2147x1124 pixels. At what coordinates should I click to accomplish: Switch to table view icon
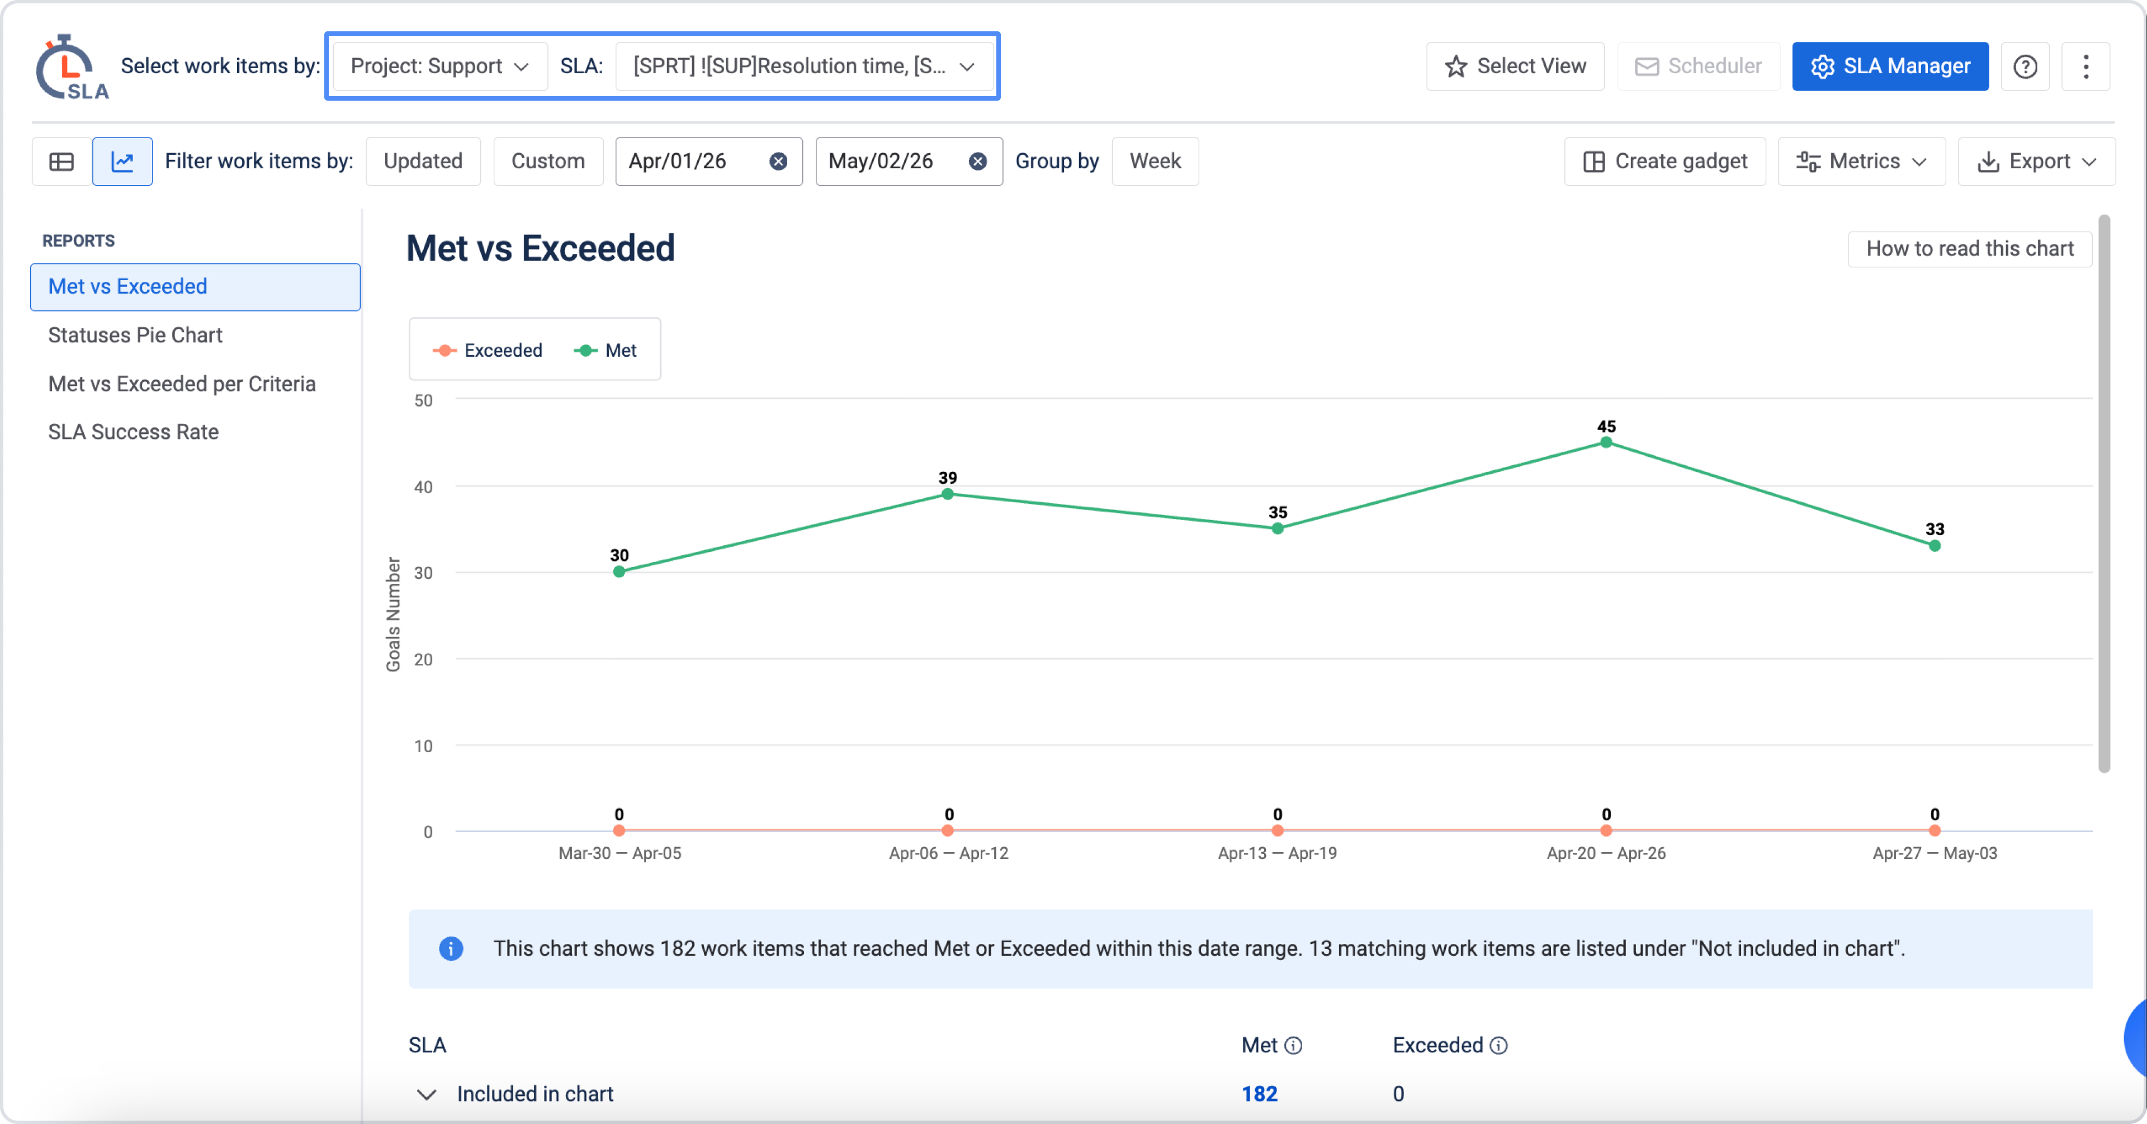62,162
